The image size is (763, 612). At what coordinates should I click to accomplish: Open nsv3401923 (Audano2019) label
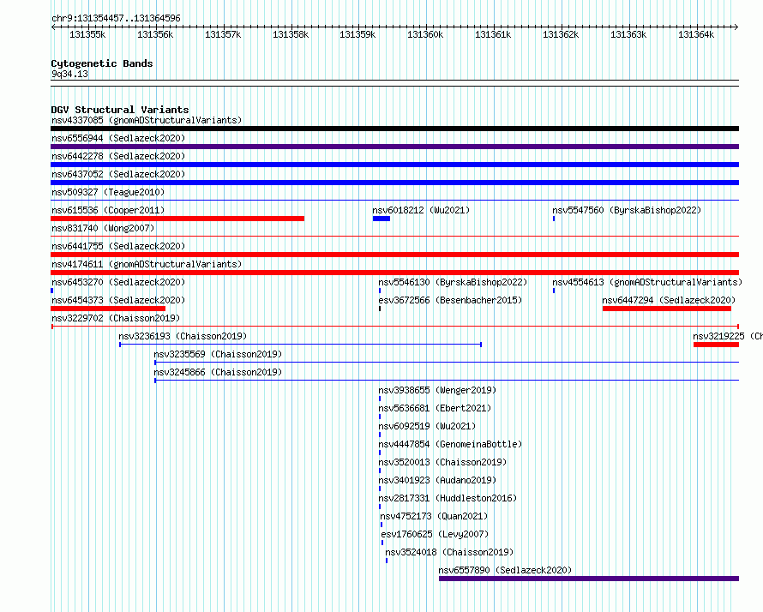[437, 480]
